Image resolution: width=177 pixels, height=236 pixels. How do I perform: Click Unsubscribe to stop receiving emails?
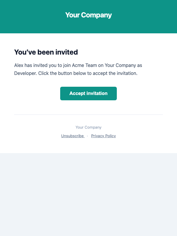pyautogui.click(x=73, y=136)
